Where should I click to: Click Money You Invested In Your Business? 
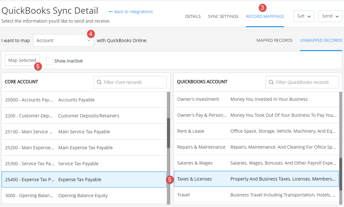coord(269,99)
